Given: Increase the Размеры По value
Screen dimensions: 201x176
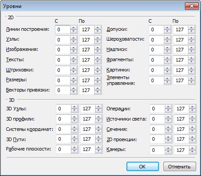Looking at the screenshot, I should [97, 79].
